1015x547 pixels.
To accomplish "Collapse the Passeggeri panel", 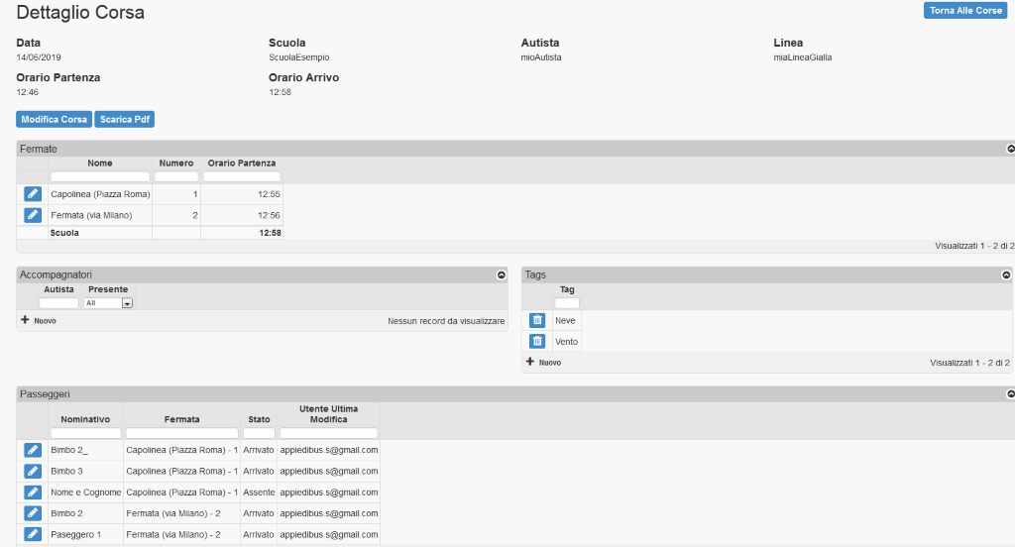I will [1010, 394].
